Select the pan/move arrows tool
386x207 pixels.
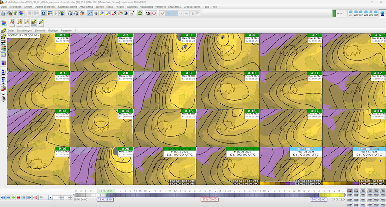(96, 13)
